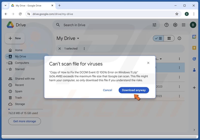
Task: Cancel the virus scan dialog
Action: (x=107, y=90)
